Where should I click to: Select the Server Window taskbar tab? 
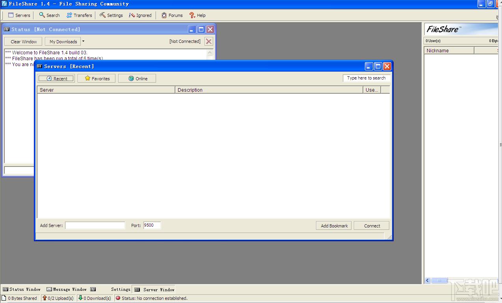154,289
